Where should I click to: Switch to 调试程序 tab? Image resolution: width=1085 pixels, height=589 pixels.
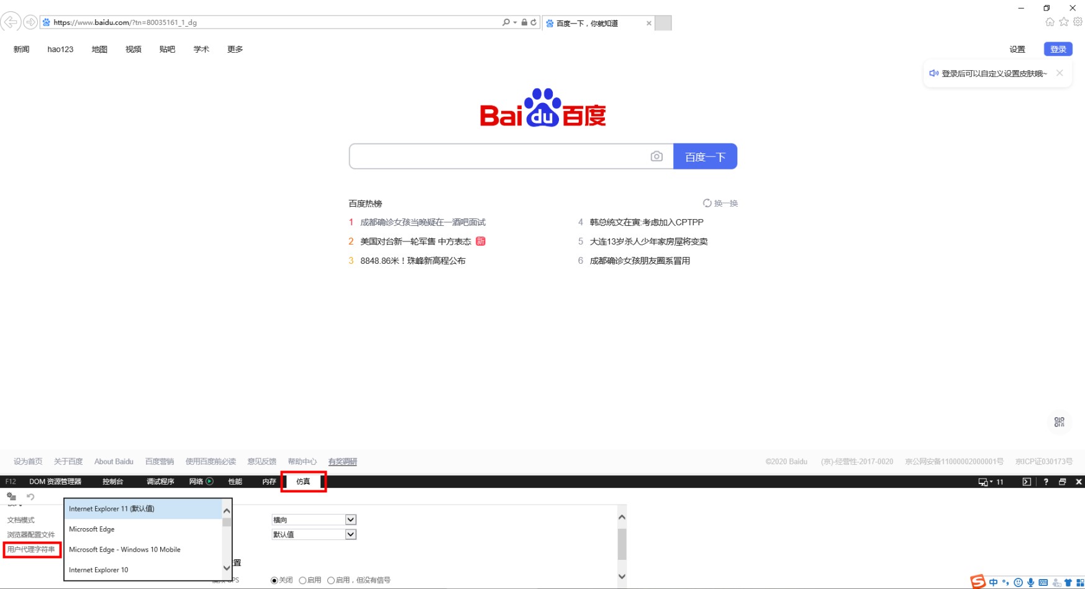pyautogui.click(x=160, y=482)
